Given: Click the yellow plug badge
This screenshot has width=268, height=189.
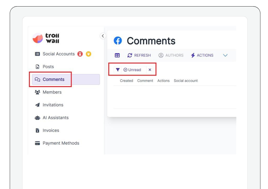Looking at the screenshot, I should (88, 54).
